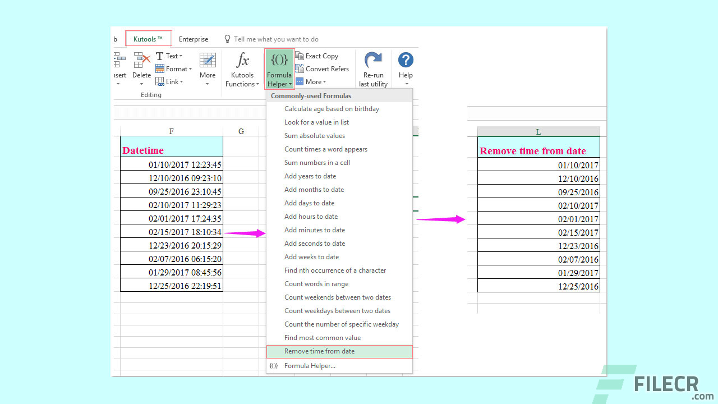
Task: Click the Tell me what you want search box
Action: (x=271, y=39)
